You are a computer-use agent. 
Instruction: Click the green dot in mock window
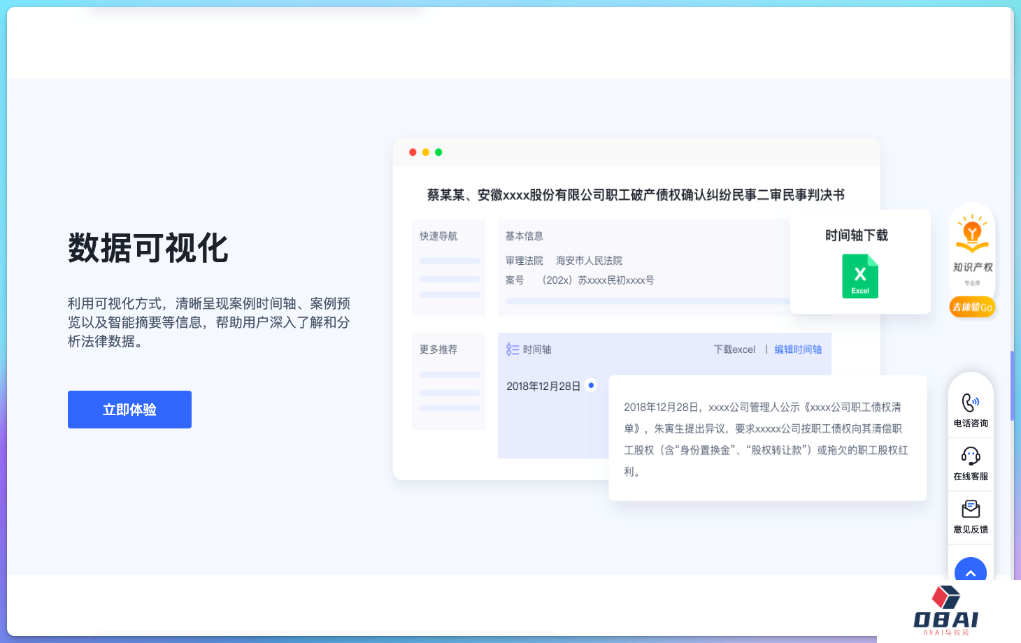point(438,152)
